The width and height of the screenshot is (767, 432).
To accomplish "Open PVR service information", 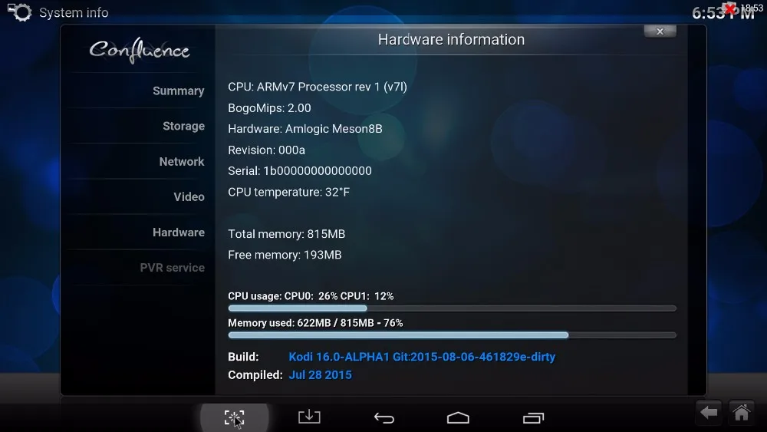I will click(x=172, y=268).
